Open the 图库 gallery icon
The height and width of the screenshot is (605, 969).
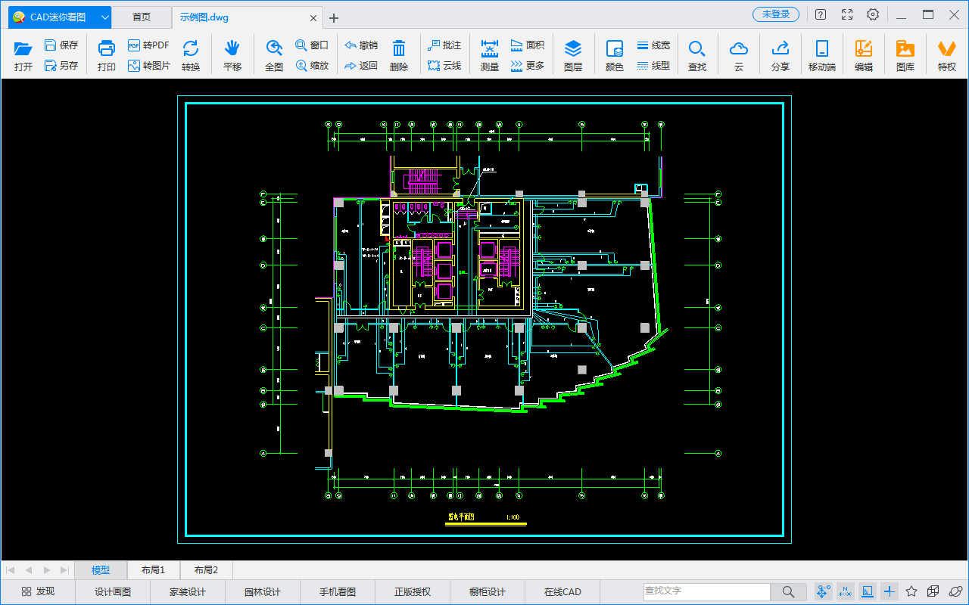click(905, 54)
